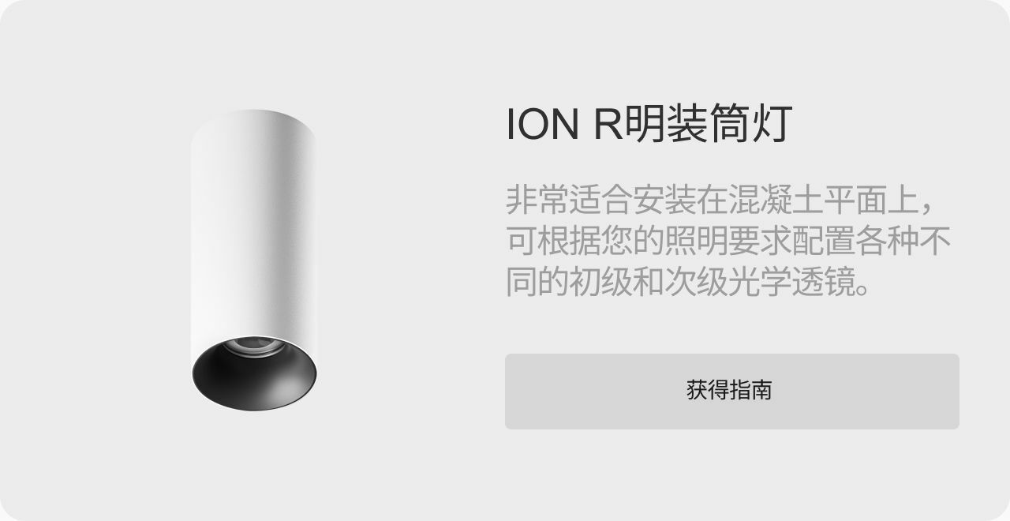Image resolution: width=1010 pixels, height=521 pixels.
Task: Click the 获得指南 button
Action: click(x=731, y=392)
